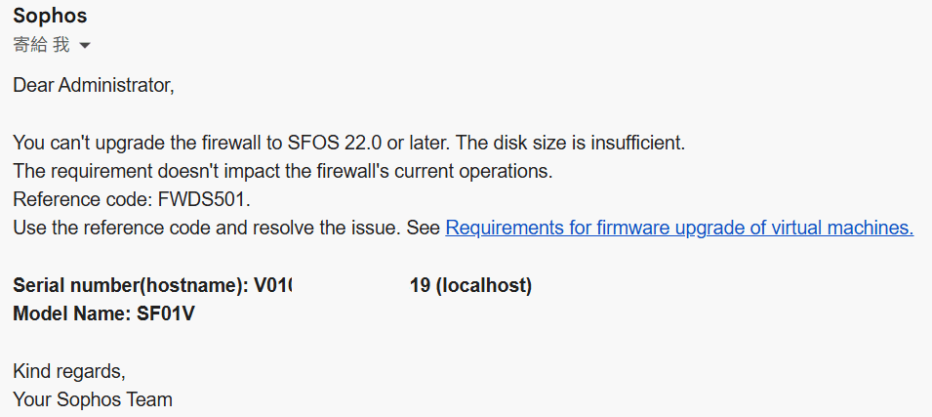Expand recipient details arrow beside 寄給 我

tap(84, 46)
